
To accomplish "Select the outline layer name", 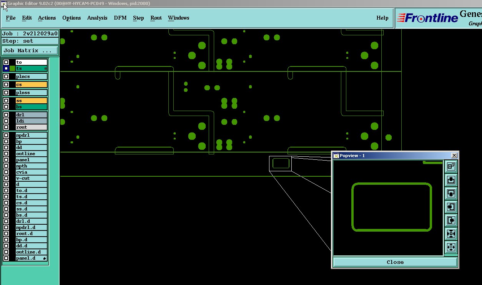I will pos(32,154).
